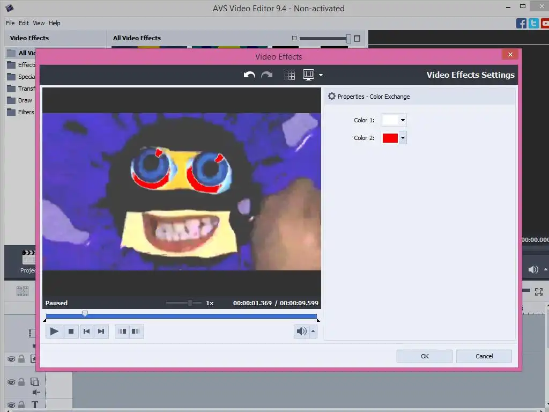Confirm settings with the OK button
The height and width of the screenshot is (412, 549).
pos(425,356)
